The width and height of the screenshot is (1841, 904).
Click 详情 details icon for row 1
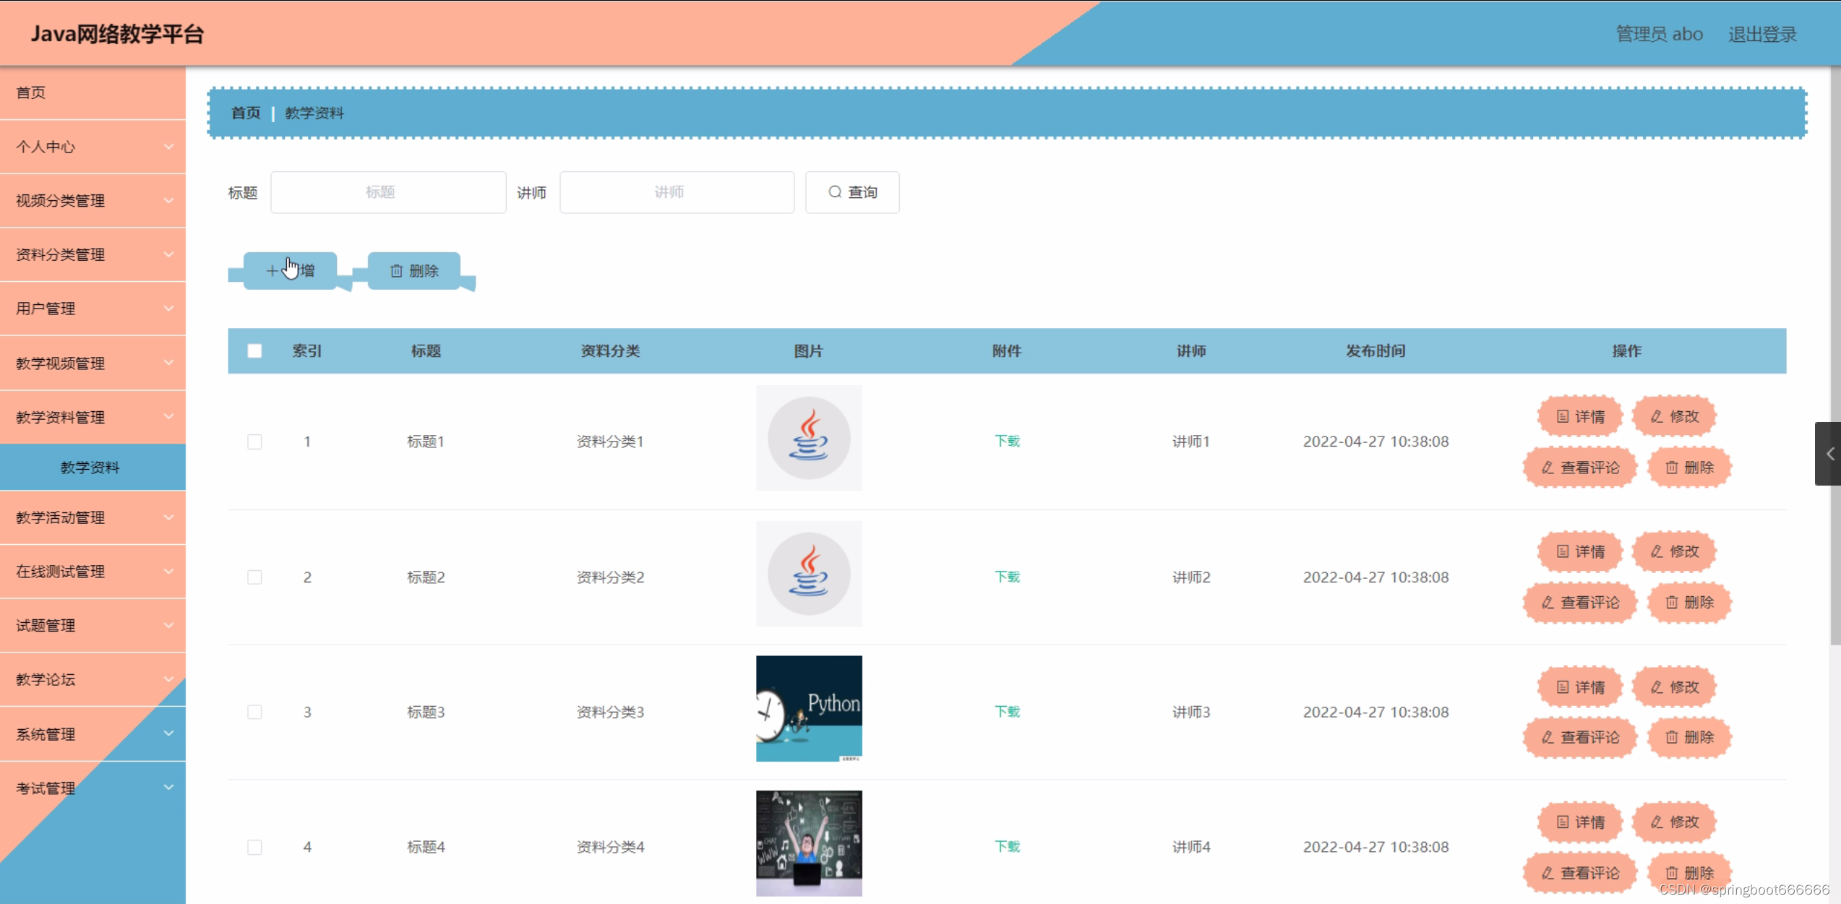coord(1580,416)
